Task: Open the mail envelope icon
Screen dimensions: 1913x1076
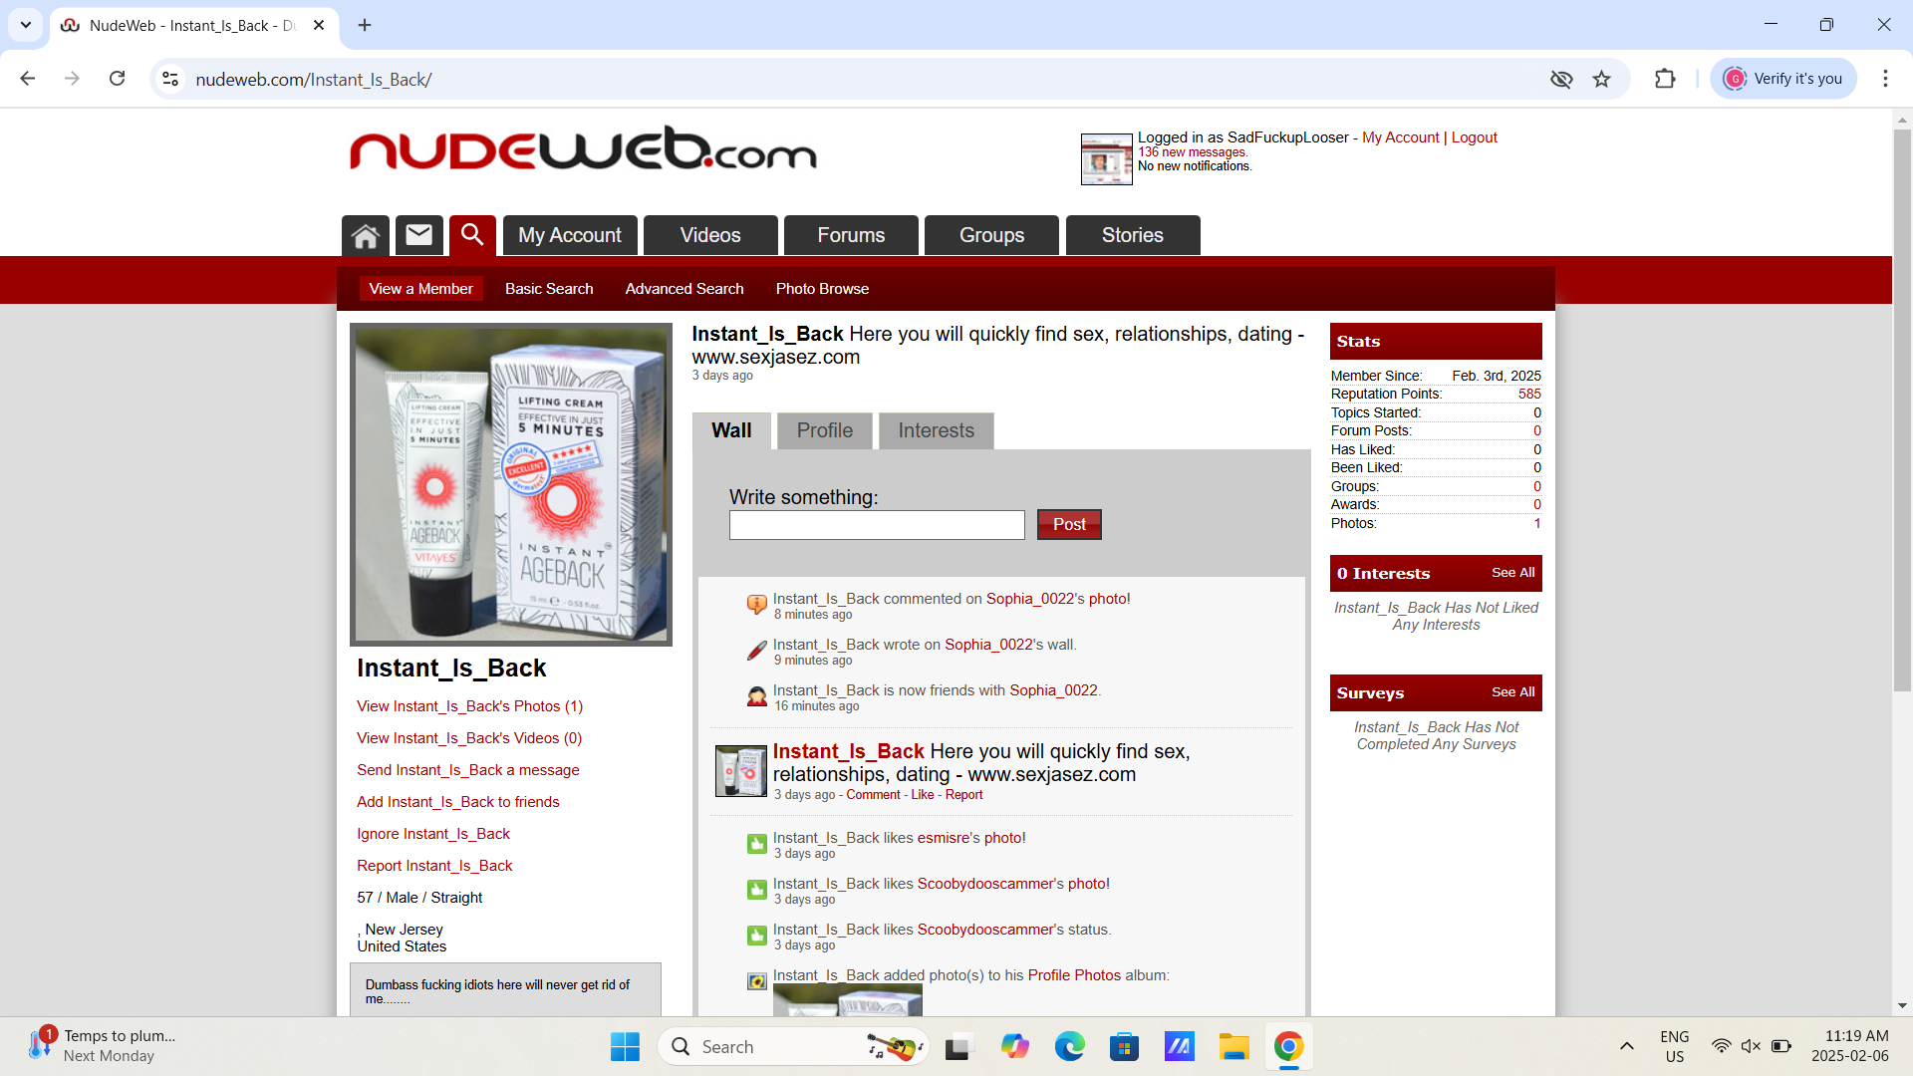Action: 418,235
